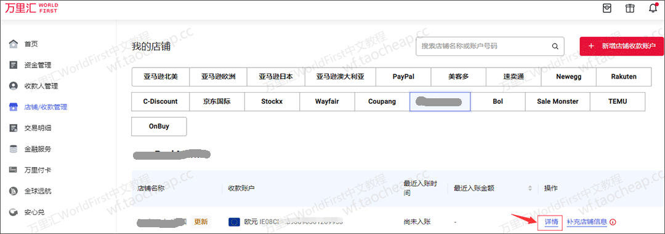
Task: Click the 全球远航 sailboat icon
Action: click(x=14, y=191)
